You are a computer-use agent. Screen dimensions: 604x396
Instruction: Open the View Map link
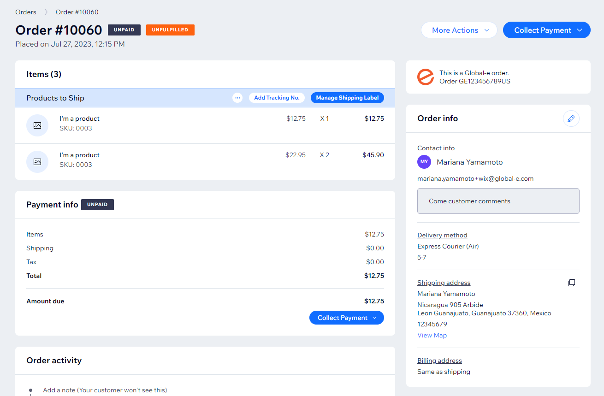432,335
